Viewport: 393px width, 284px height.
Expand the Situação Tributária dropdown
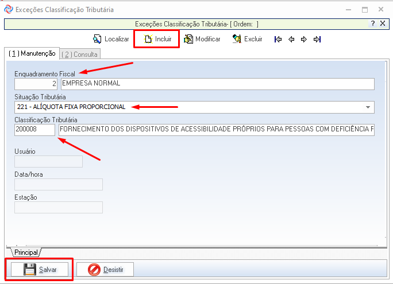point(368,107)
